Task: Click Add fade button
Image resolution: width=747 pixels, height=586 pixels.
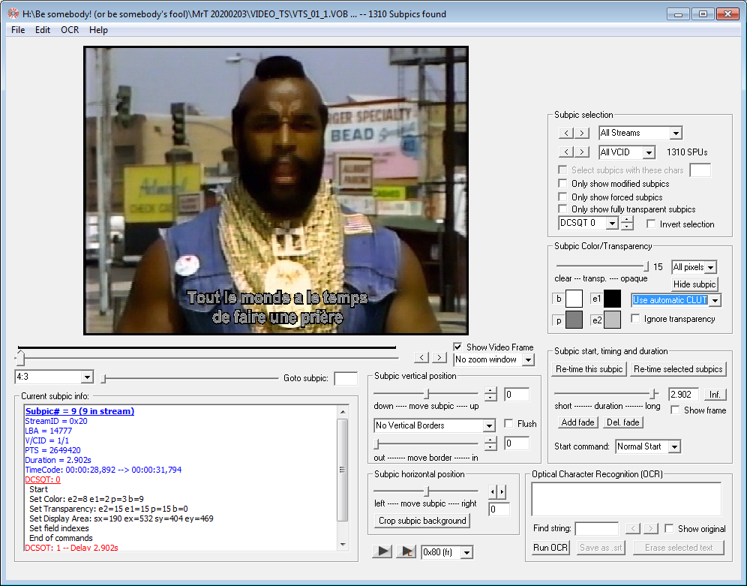Action: 577,422
